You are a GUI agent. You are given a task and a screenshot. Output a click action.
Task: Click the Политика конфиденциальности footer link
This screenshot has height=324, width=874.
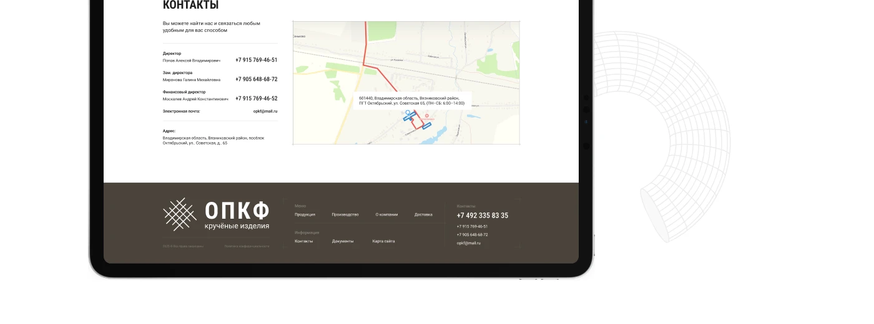click(247, 247)
